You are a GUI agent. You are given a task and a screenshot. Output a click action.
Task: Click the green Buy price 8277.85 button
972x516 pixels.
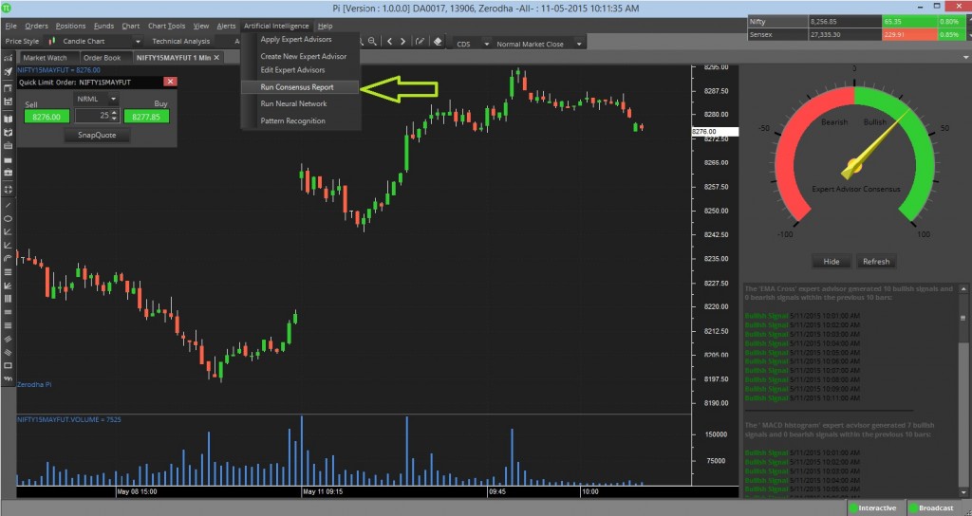coord(147,117)
